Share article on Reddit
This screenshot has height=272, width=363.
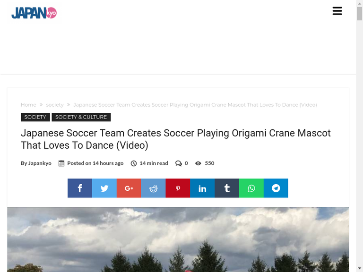[153, 188]
